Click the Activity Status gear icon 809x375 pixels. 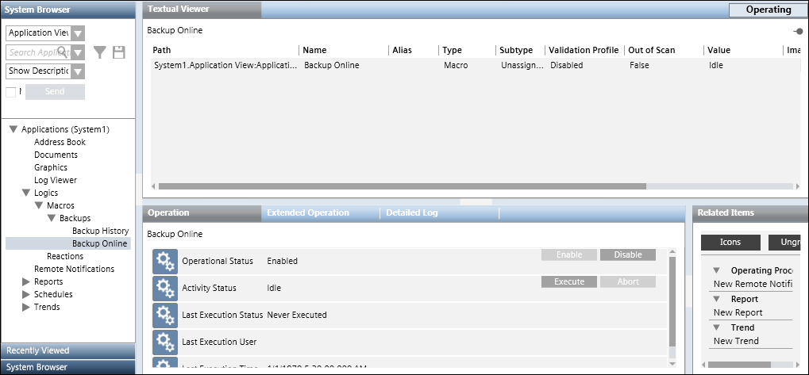[164, 288]
